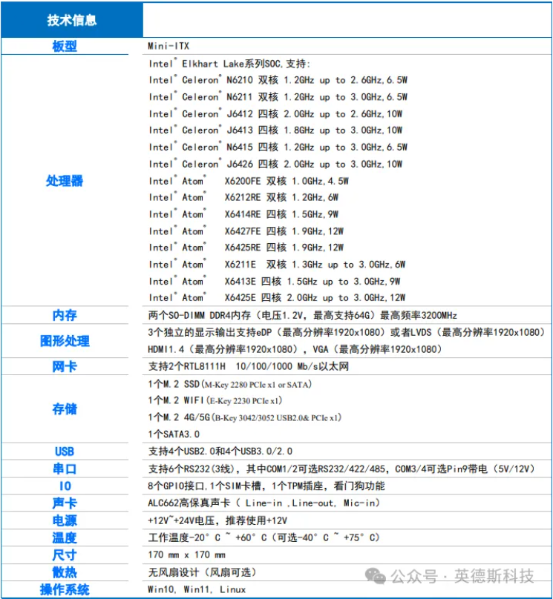
Task: Select the RTL8111H 以太网 description
Action: click(x=249, y=366)
